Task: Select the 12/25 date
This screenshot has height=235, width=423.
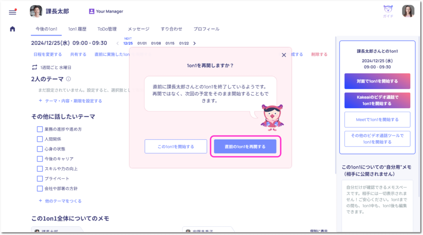Action: (x=128, y=43)
